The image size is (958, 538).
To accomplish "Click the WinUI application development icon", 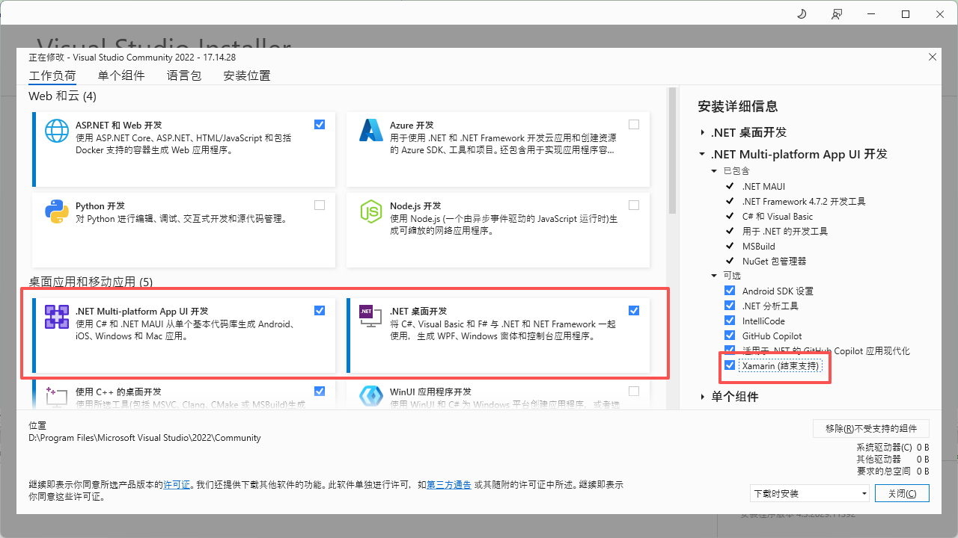I will click(371, 396).
